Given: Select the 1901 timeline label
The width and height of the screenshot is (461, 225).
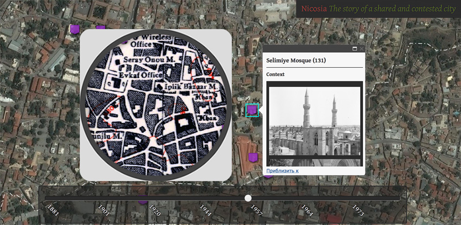Looking at the screenshot, I should tap(104, 209).
